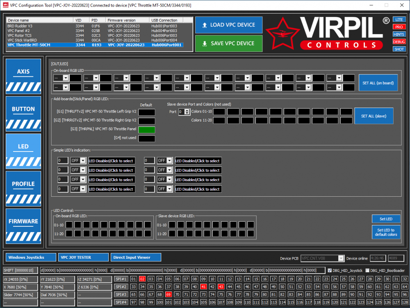Open the first on-board RGB LED dropdown
The height and width of the screenshot is (308, 410).
click(x=66, y=78)
